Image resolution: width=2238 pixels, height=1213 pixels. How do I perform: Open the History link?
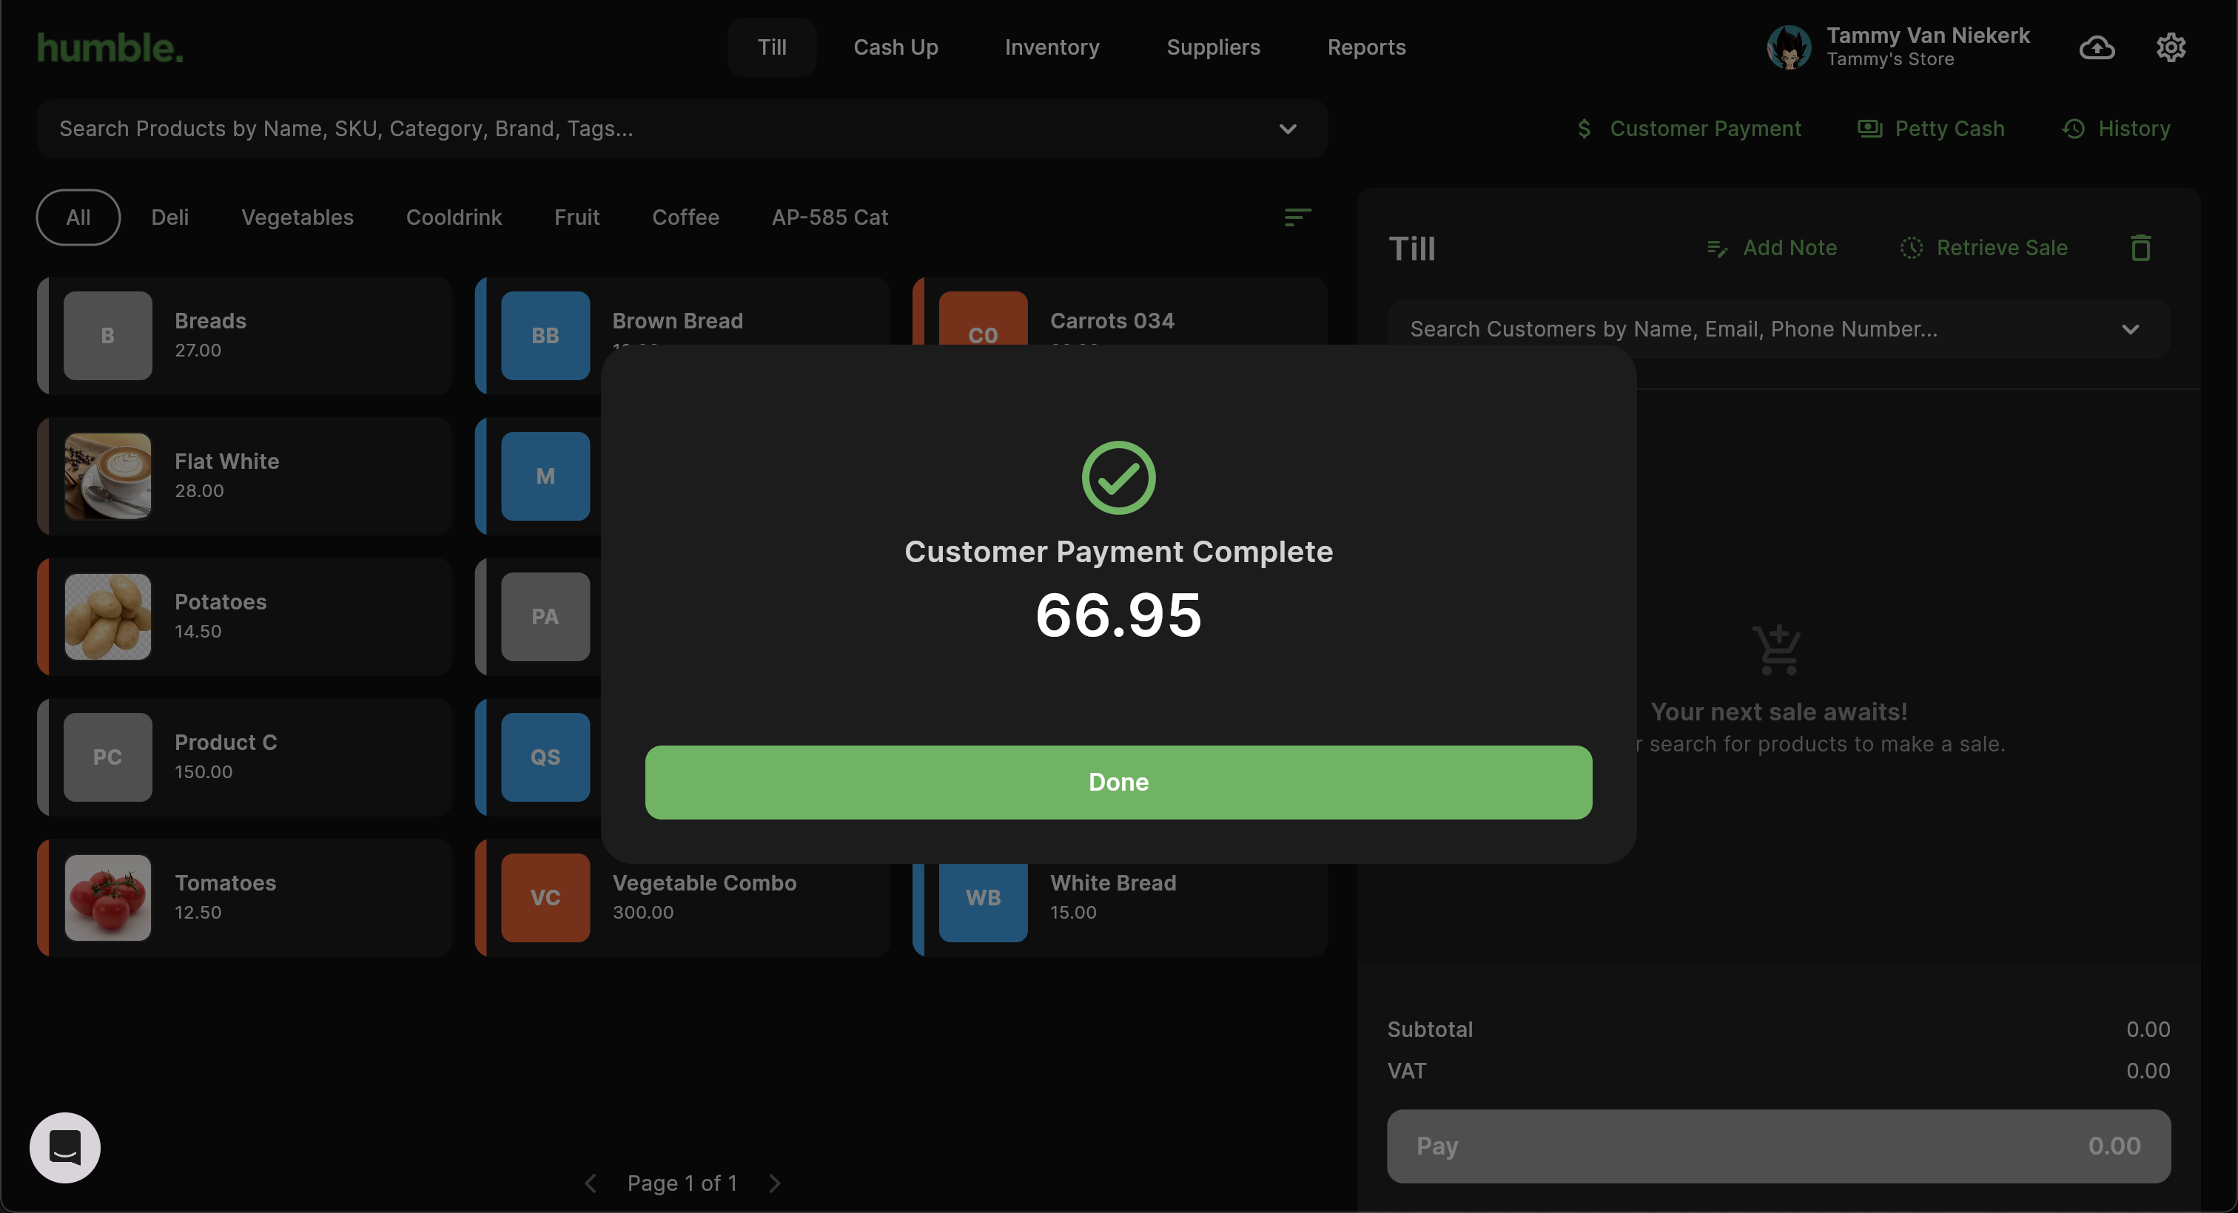point(2115,129)
